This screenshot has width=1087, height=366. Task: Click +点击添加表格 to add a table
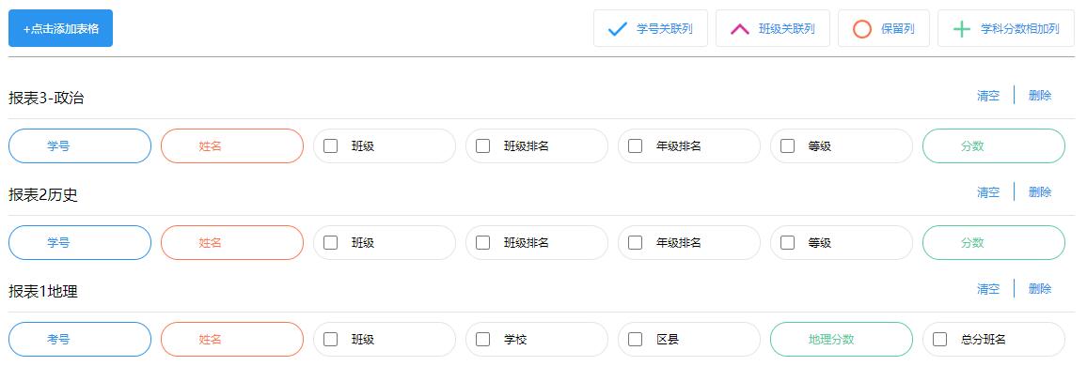pyautogui.click(x=60, y=28)
